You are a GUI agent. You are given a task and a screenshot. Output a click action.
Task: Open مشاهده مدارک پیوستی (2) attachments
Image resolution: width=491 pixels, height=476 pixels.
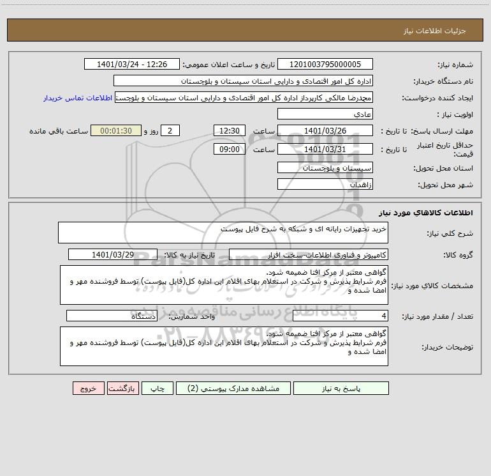click(233, 388)
